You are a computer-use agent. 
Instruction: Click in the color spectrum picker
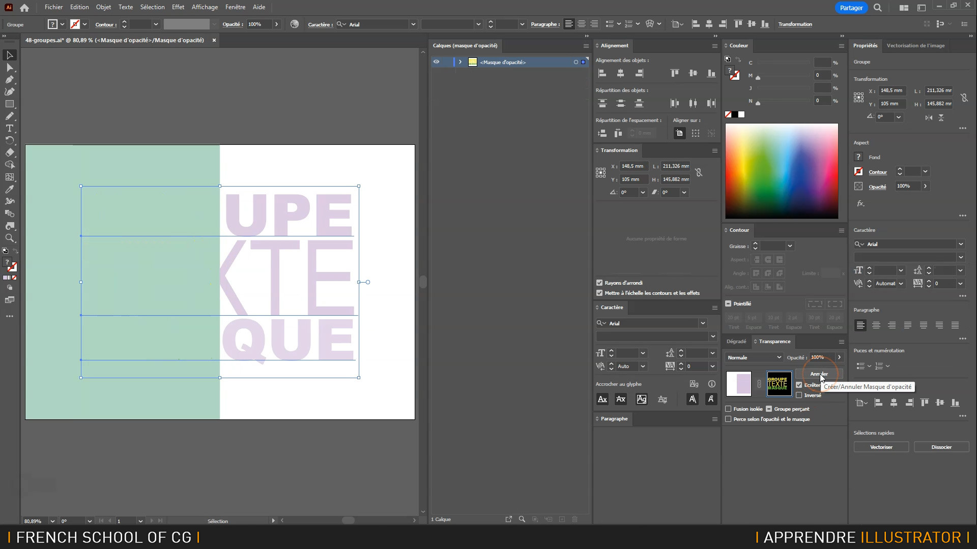(782, 171)
